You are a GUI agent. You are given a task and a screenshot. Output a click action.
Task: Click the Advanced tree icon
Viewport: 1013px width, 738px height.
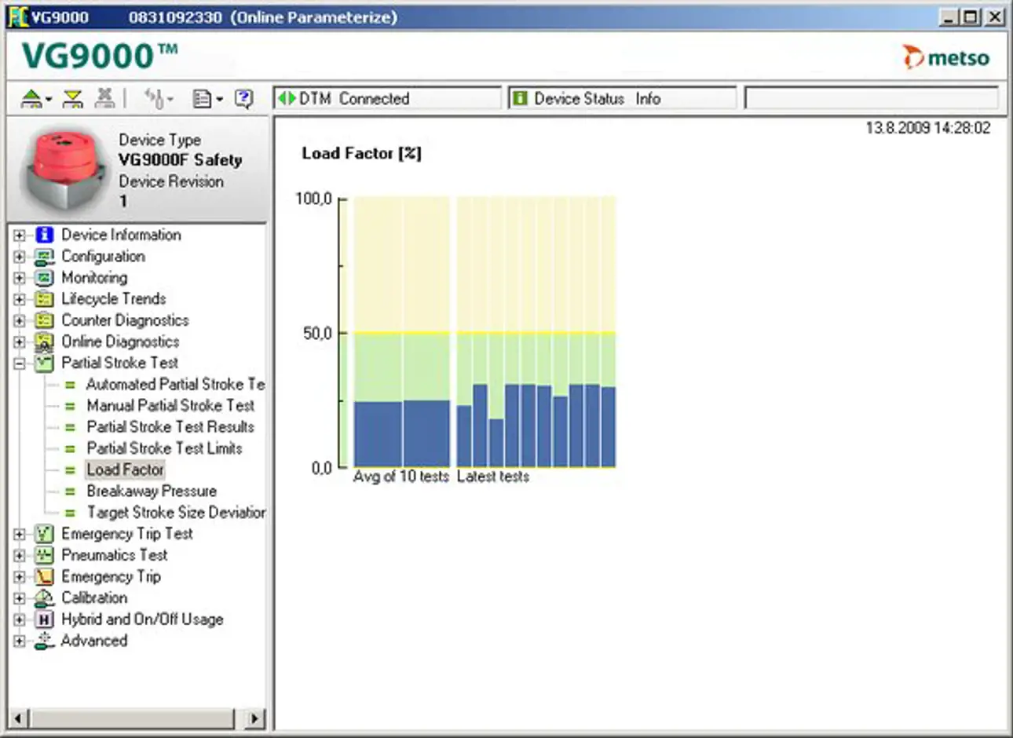coord(45,641)
